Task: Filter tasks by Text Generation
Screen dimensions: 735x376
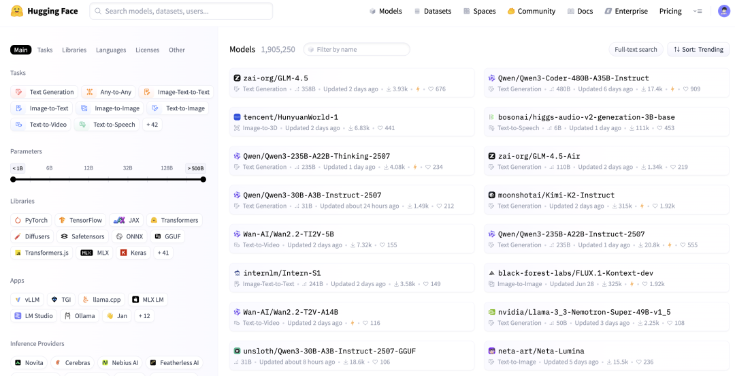Action: pyautogui.click(x=44, y=92)
